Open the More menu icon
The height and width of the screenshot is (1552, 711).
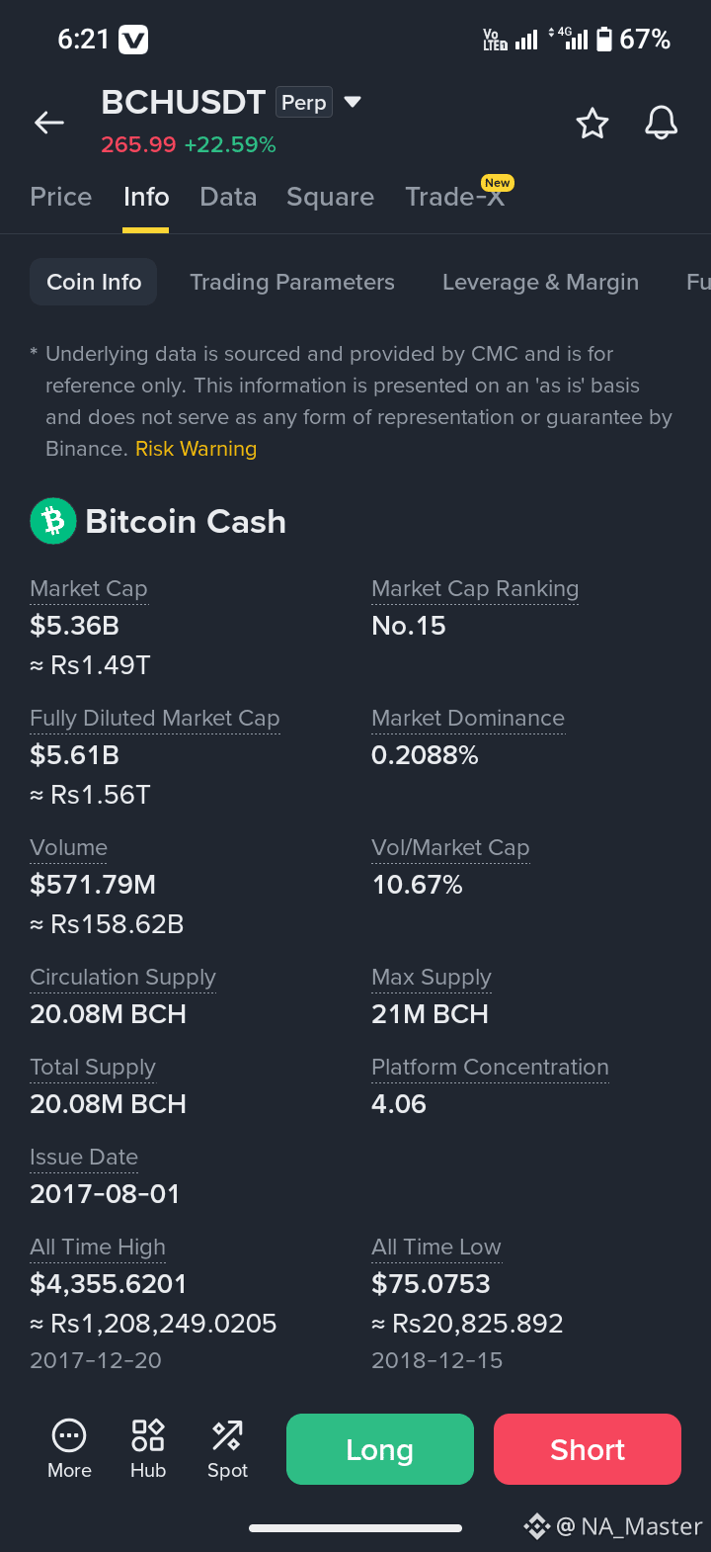[x=69, y=1434]
